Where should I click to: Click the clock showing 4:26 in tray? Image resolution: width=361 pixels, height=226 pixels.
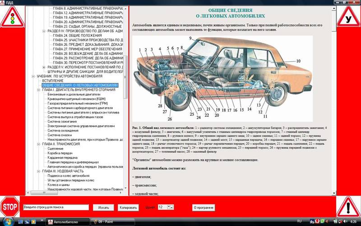click(353, 221)
